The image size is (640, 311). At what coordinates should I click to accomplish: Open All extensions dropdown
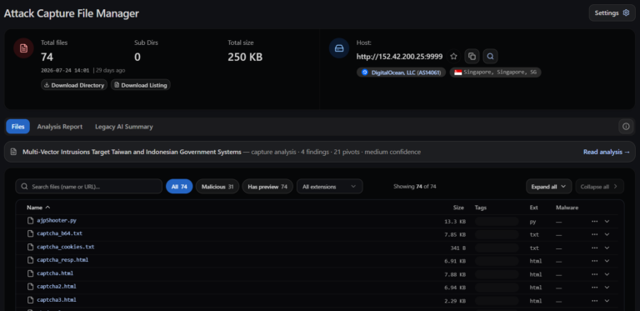[329, 187]
